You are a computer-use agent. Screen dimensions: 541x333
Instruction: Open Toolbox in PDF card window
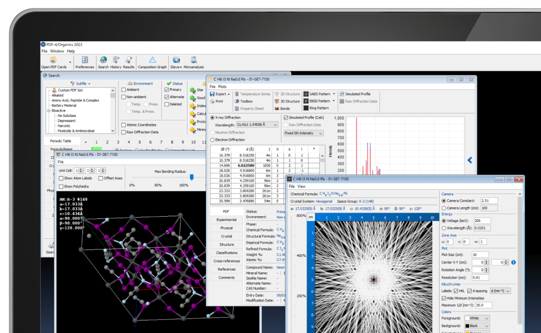pyautogui.click(x=244, y=101)
